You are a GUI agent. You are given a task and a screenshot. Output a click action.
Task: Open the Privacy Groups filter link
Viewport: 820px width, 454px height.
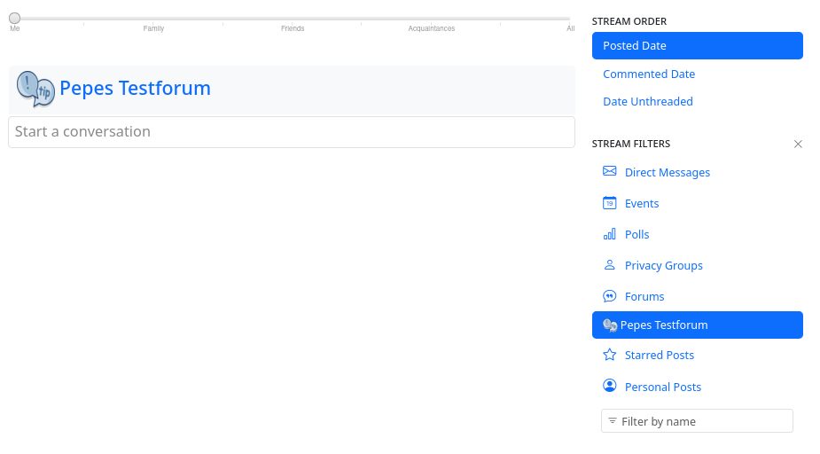tap(663, 266)
